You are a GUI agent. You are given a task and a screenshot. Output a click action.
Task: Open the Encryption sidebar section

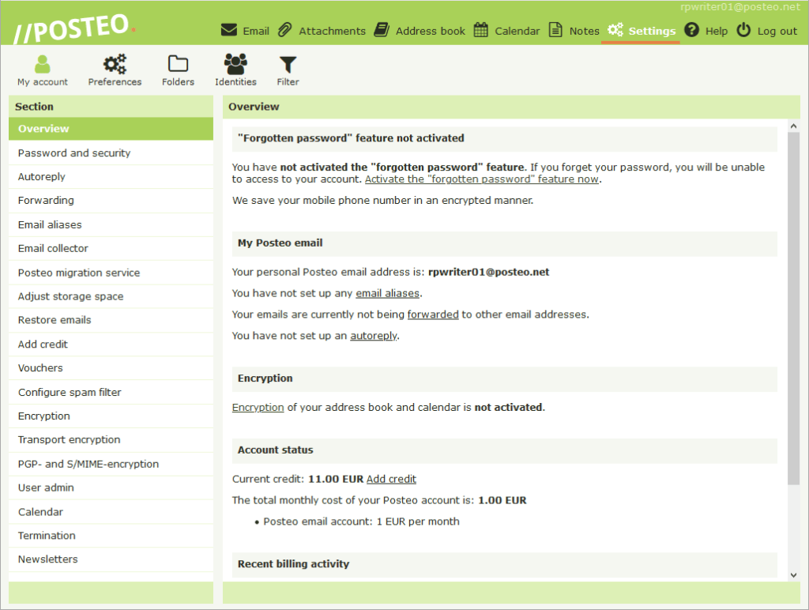click(111, 416)
